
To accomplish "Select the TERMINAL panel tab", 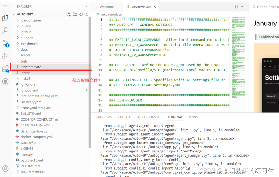I will pyautogui.click(x=175, y=117).
